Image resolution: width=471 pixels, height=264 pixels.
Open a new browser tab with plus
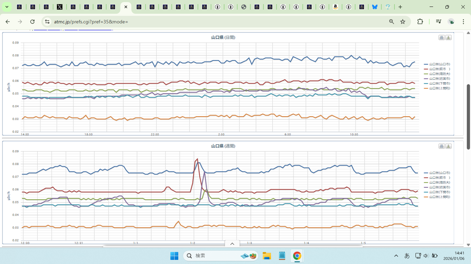click(x=400, y=7)
